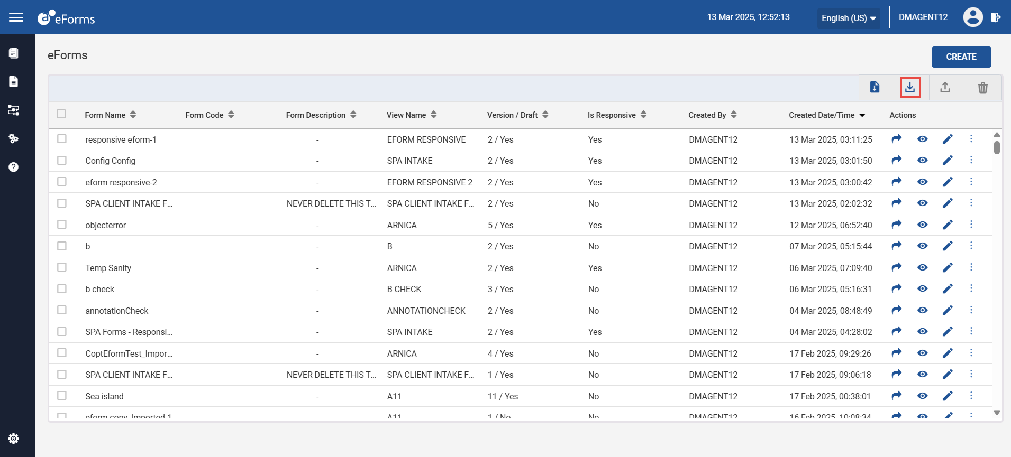Open settings gear in the left sidebar

click(14, 439)
